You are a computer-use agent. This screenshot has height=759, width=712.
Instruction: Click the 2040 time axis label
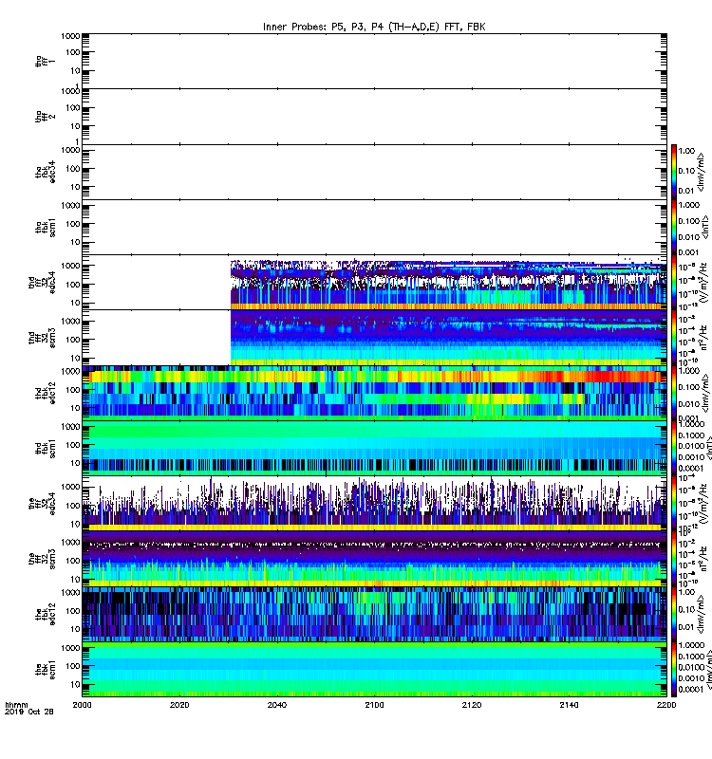276,705
